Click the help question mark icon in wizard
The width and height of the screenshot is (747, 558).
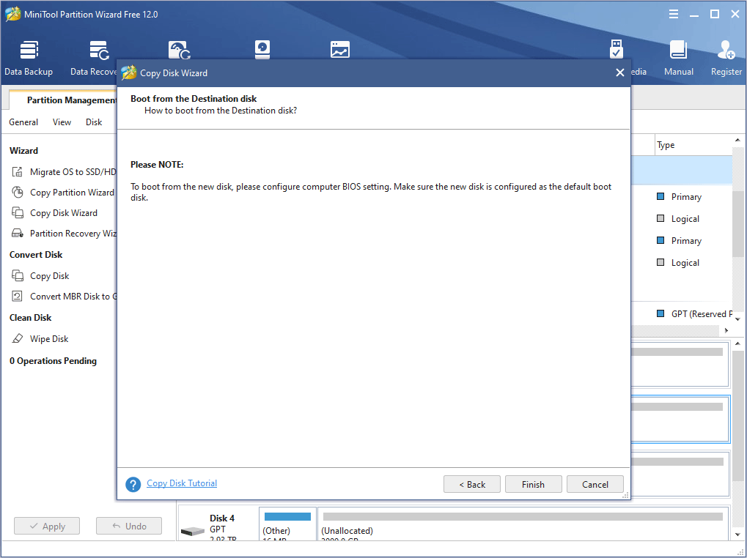pos(133,484)
